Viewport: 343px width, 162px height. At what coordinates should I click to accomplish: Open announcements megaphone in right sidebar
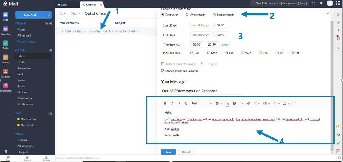[338, 38]
